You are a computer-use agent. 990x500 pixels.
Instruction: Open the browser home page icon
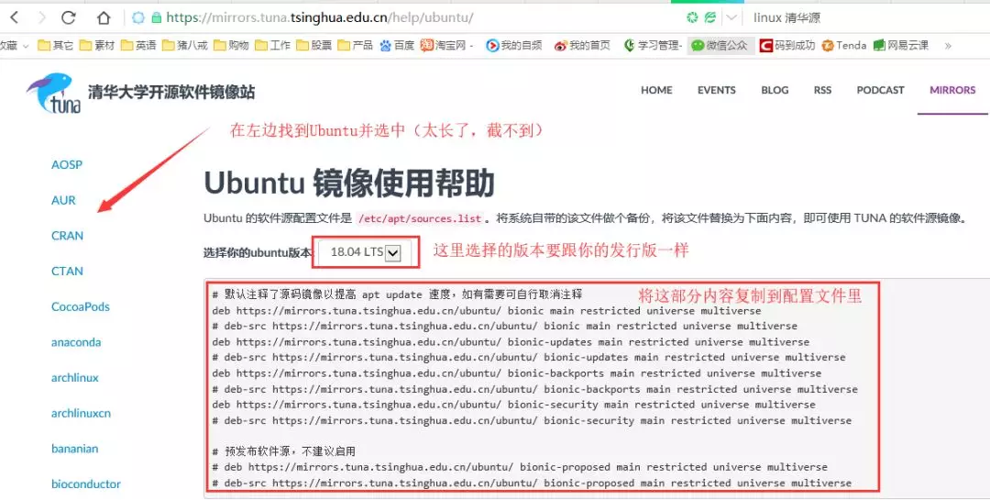(x=104, y=17)
